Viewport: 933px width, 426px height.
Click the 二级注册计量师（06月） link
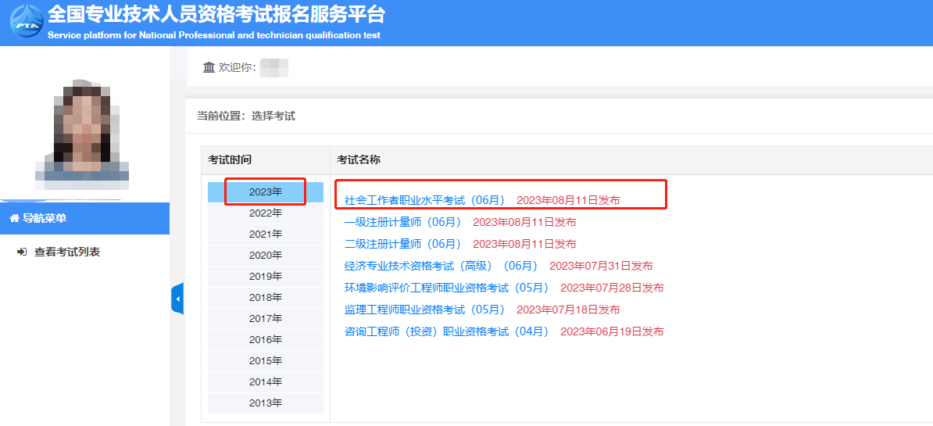(x=403, y=244)
